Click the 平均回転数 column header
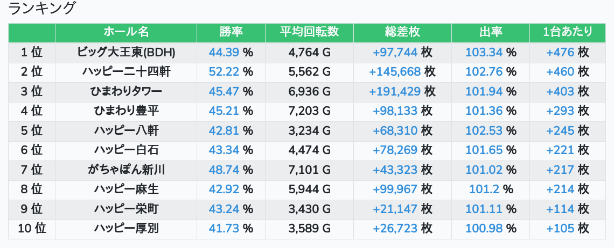Image resolution: width=614 pixels, height=248 pixels. point(309,32)
